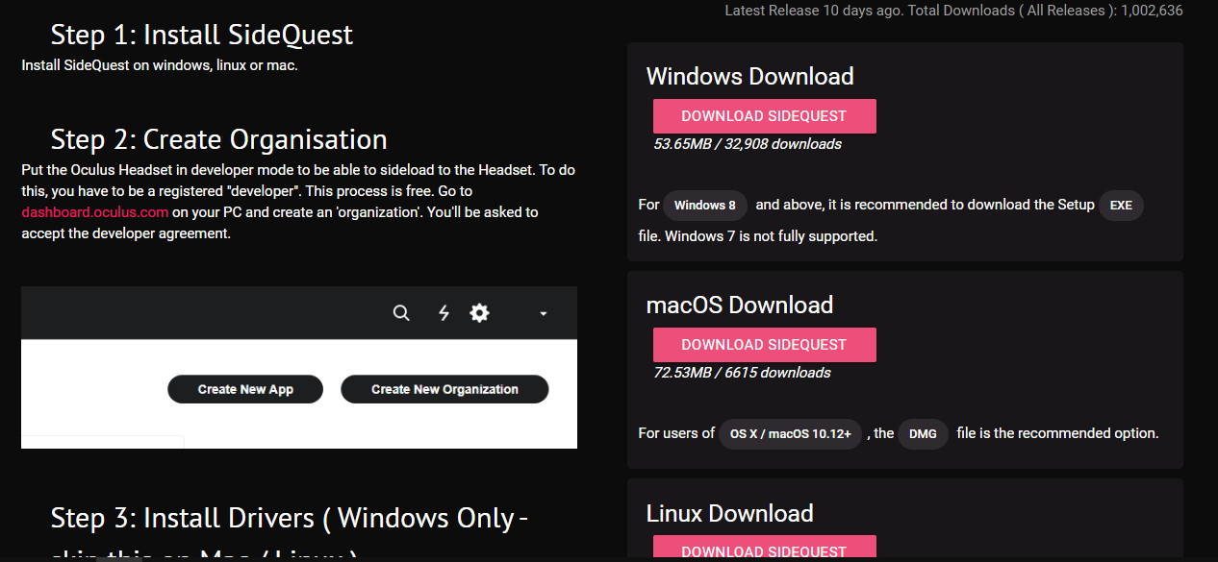1218x562 pixels.
Task: Click the DMG file type tag
Action: tap(923, 434)
